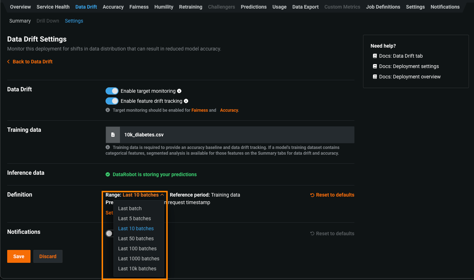474x280 pixels.
Task: Click the info icon beside Enable feature drift tracking
Action: coord(186,101)
